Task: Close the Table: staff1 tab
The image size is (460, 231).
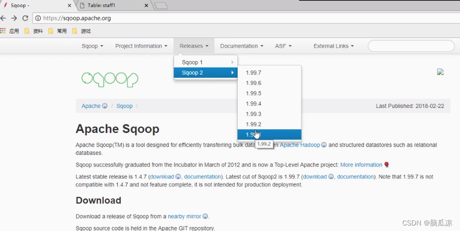Action: [146, 5]
